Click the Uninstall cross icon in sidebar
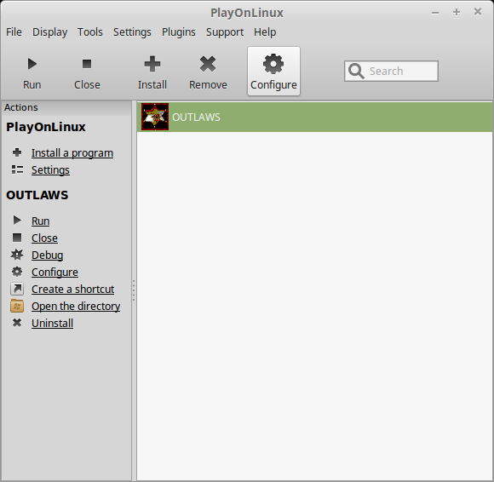This screenshot has height=482, width=494. (17, 323)
